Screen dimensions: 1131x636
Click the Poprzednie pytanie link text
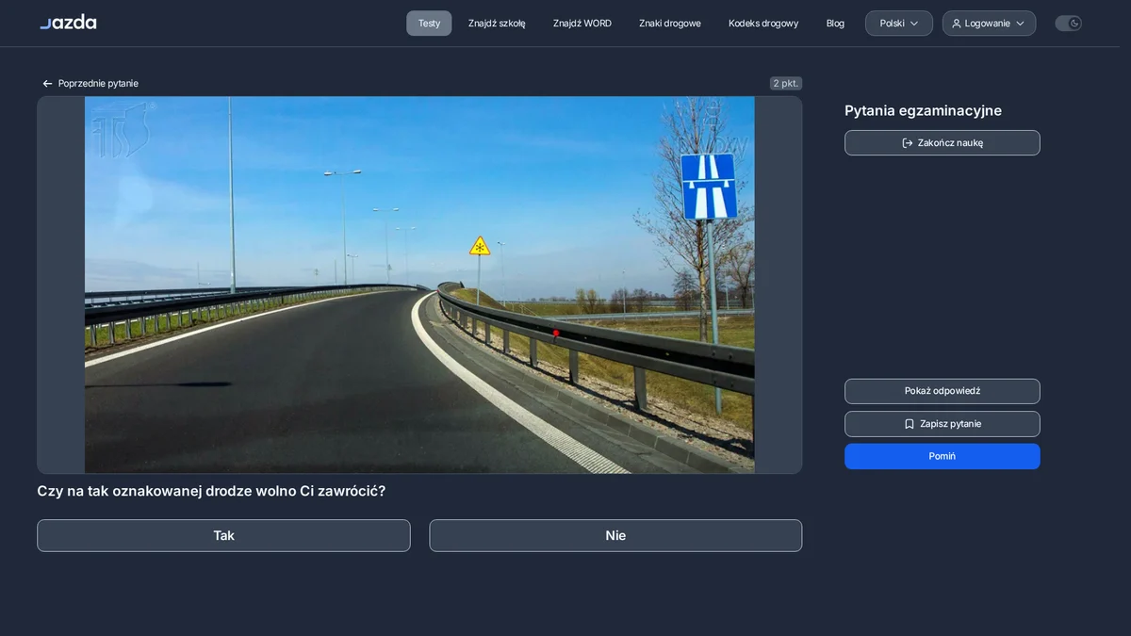[x=98, y=84]
